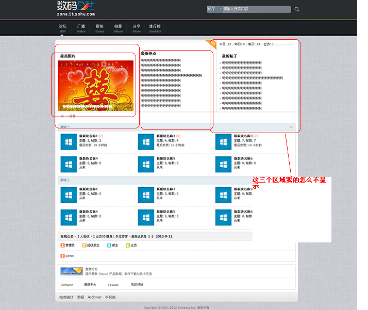Open 新版块名称5 forum icon in 版块二
Screen dimensions: 368x310
(x=146, y=218)
